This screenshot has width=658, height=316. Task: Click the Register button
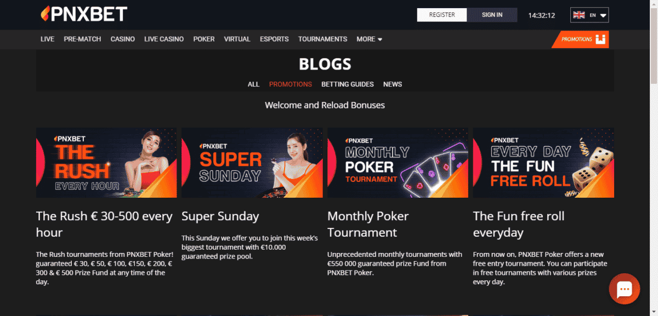(x=442, y=15)
